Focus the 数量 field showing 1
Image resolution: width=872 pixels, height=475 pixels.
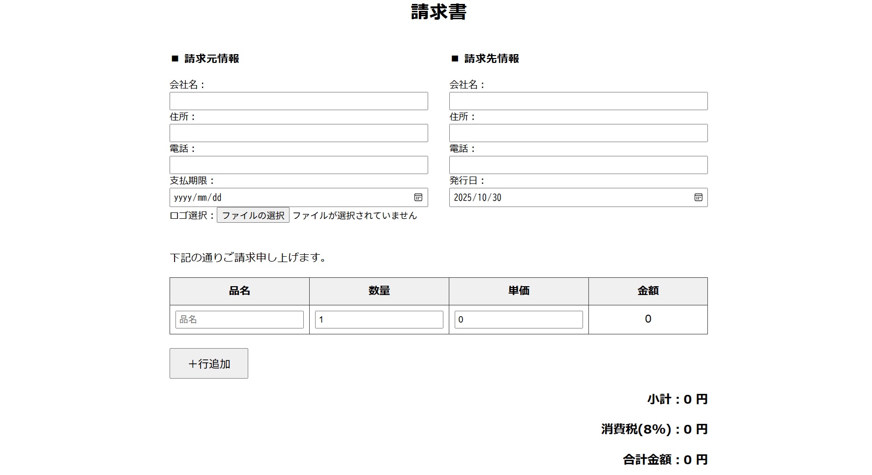[x=378, y=320]
